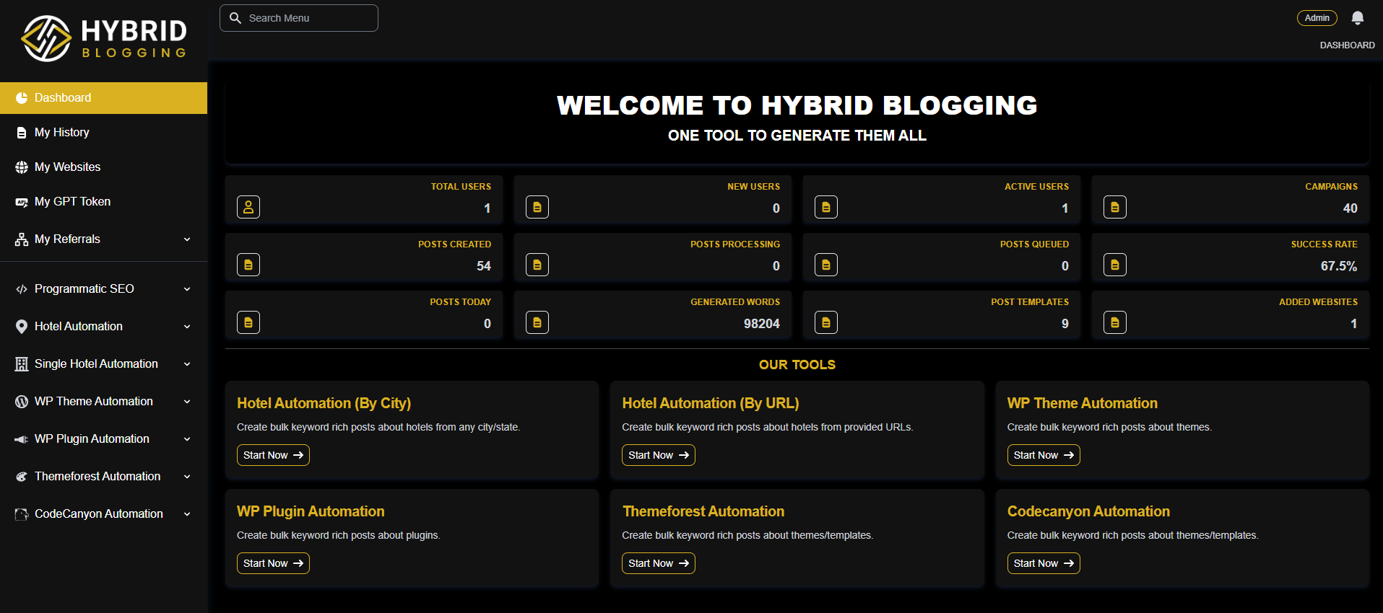
Task: Click the DASHBOARD breadcrumb text
Action: (1348, 45)
